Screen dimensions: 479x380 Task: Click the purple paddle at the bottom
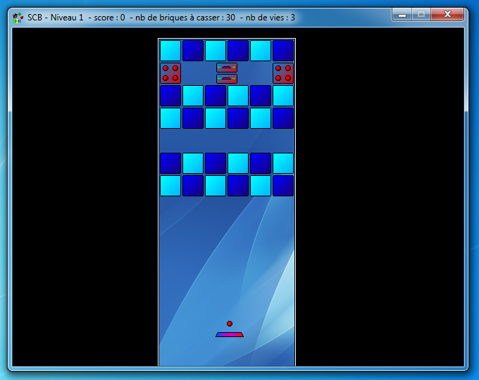tap(230, 334)
